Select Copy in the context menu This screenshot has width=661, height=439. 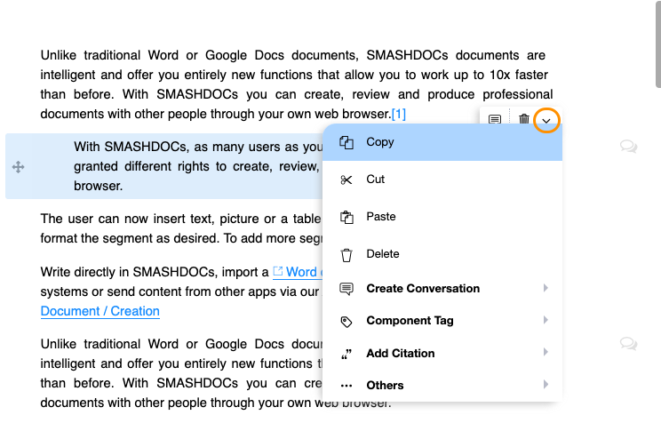click(442, 142)
